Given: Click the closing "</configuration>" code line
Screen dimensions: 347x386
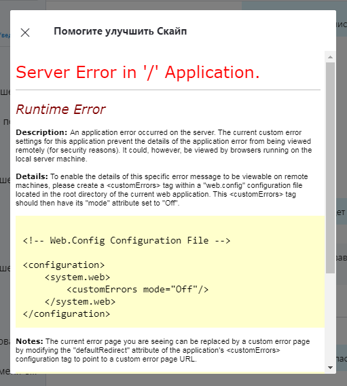Looking at the screenshot, I should pyautogui.click(x=67, y=314).
